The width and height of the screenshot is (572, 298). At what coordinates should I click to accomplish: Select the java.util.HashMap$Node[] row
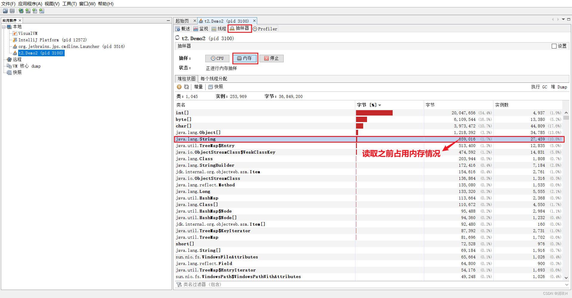(x=369, y=218)
